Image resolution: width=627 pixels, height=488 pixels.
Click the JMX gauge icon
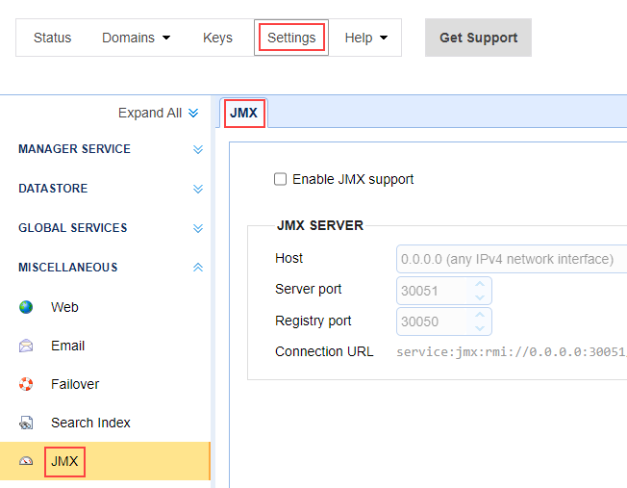point(27,462)
